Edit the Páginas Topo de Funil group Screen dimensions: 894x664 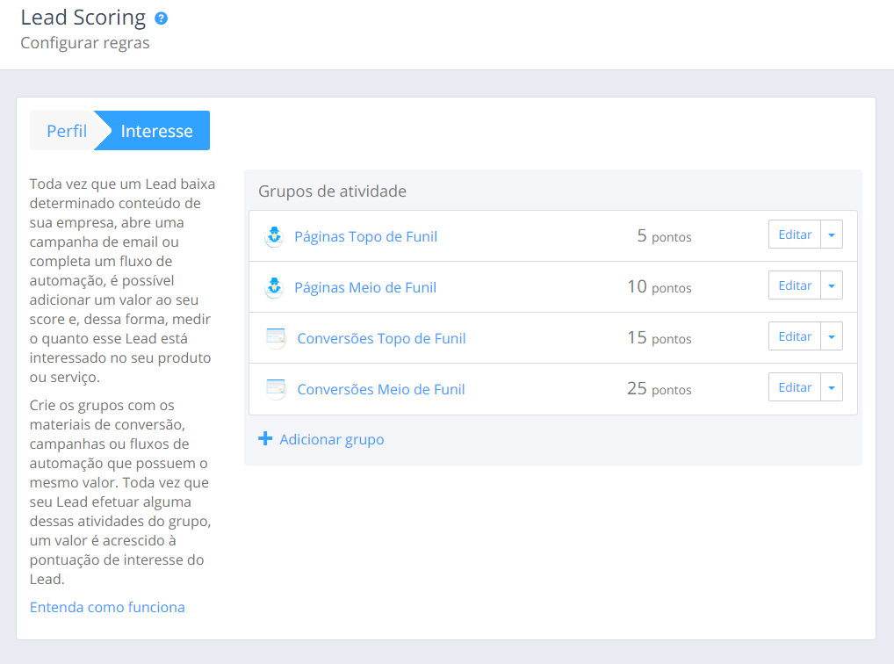tap(795, 235)
